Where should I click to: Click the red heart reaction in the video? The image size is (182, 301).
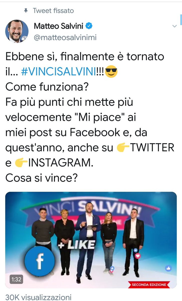pyautogui.click(x=138, y=256)
